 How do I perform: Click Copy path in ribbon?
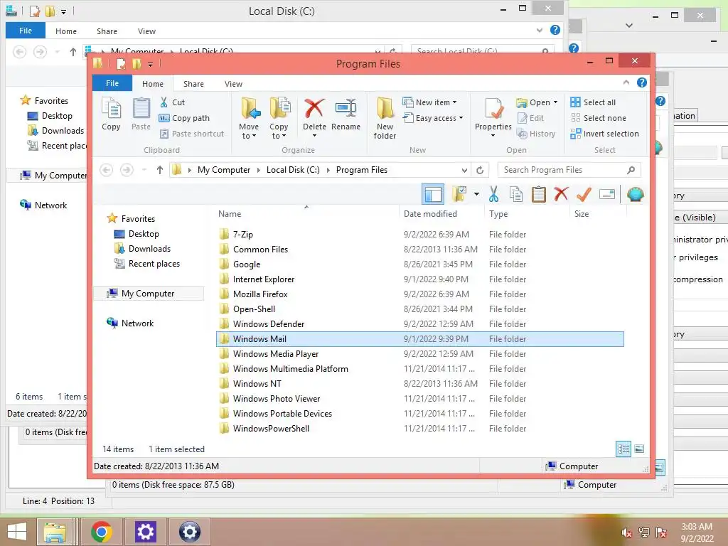click(x=184, y=118)
